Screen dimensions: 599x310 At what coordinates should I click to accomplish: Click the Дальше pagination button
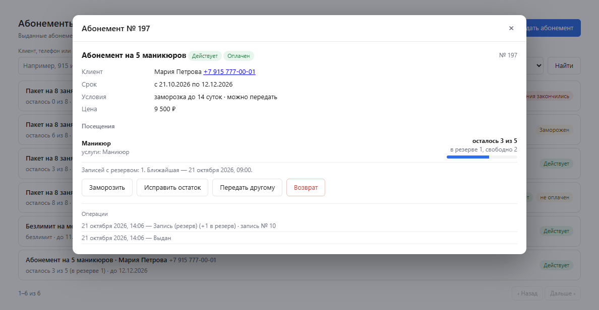562,293
